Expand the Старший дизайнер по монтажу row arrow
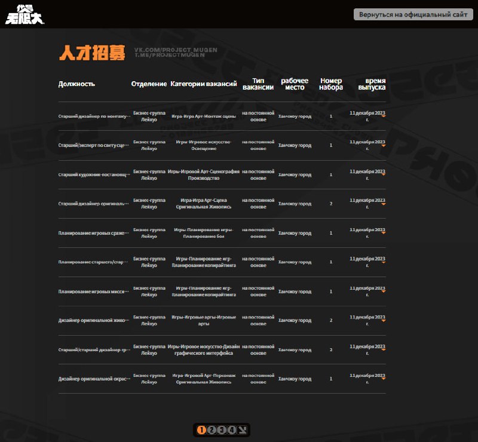The height and width of the screenshot is (442, 478). click(x=384, y=116)
